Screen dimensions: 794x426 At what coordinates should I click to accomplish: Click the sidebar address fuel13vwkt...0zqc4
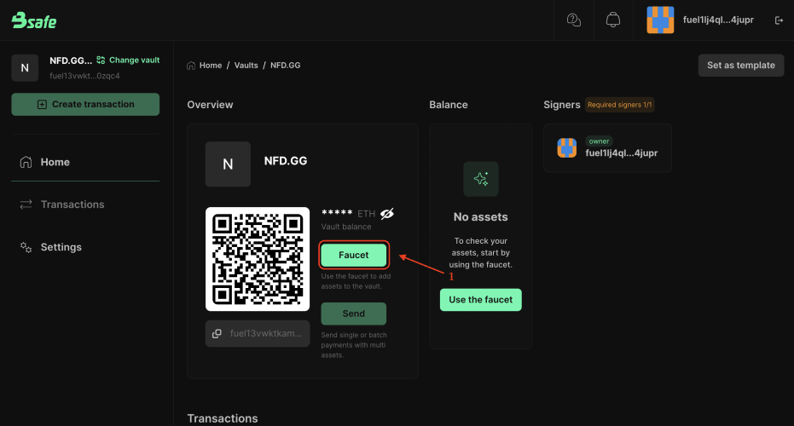(84, 76)
